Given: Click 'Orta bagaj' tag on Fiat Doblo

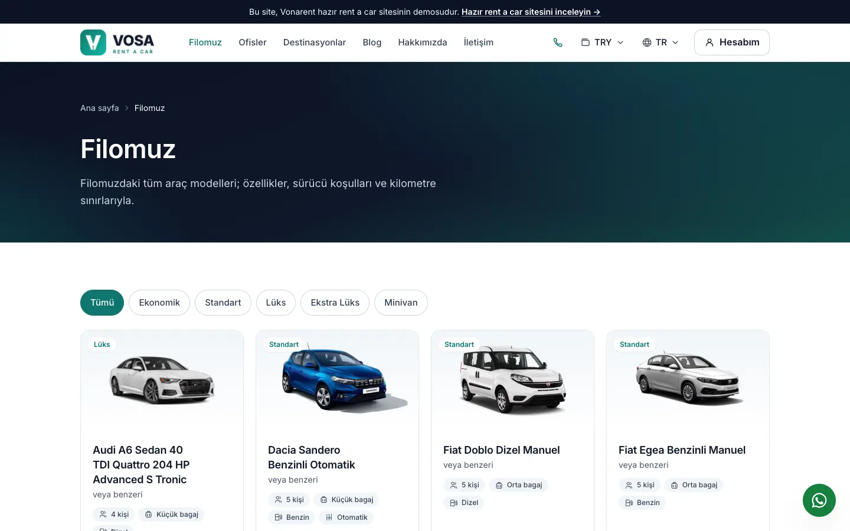Looking at the screenshot, I should pos(518,485).
